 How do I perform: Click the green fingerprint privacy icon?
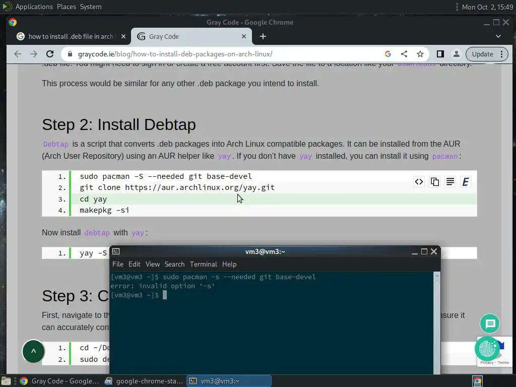tap(487, 349)
